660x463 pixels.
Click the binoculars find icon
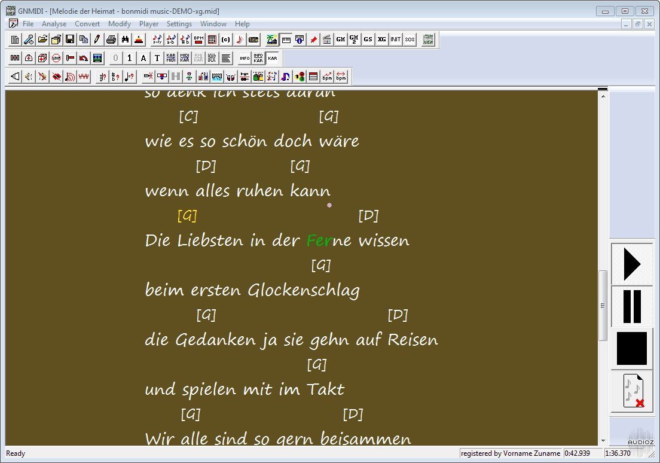tap(125, 39)
